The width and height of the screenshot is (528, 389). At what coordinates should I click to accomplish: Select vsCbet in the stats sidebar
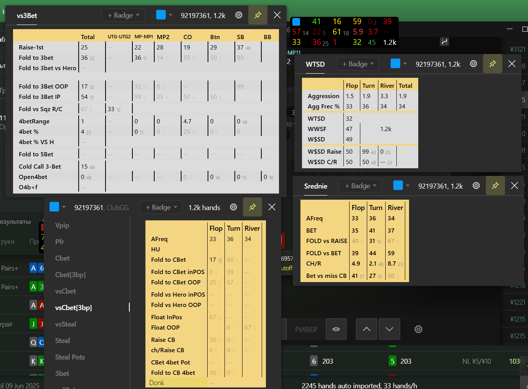(65, 291)
